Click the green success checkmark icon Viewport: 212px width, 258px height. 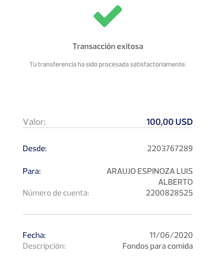[x=108, y=16]
